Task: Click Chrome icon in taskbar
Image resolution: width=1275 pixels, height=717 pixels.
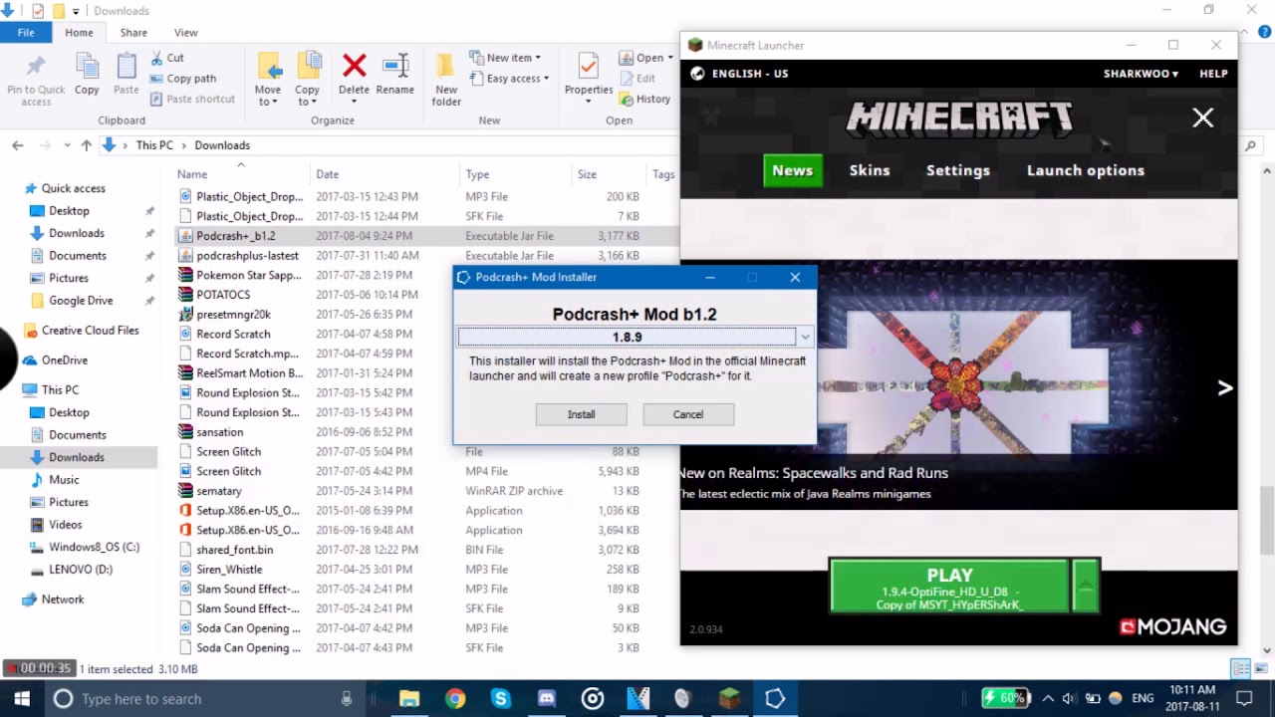Action: coord(455,699)
